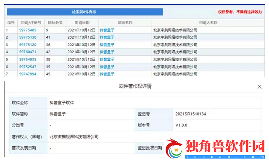The image size is (269, 161).
Task: Open 抖音盒子 trademark link in row 4
Action: (x=107, y=52)
